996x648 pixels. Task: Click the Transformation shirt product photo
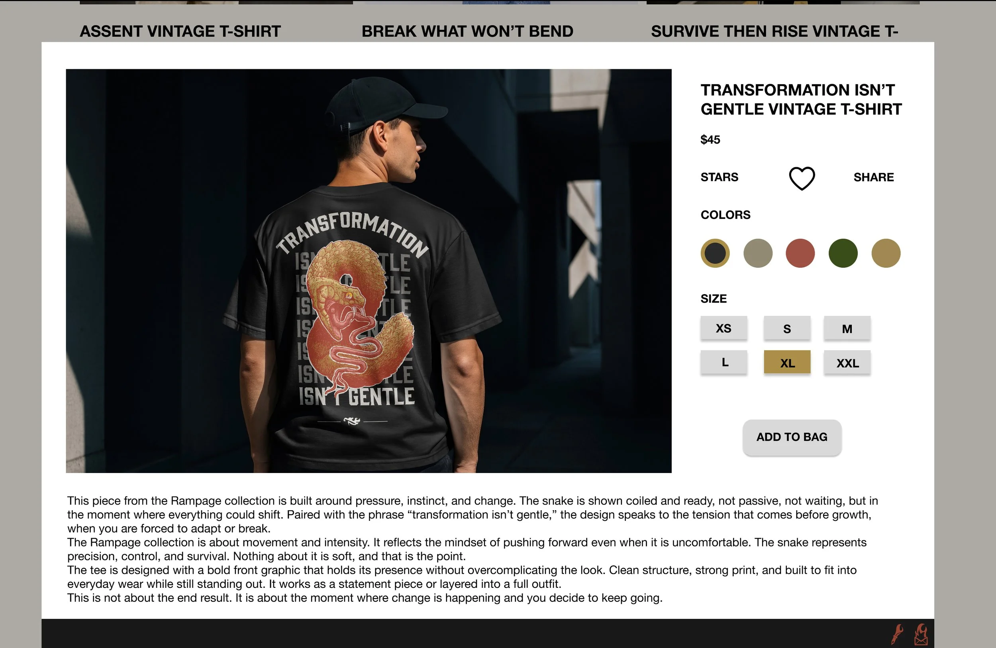coord(368,271)
